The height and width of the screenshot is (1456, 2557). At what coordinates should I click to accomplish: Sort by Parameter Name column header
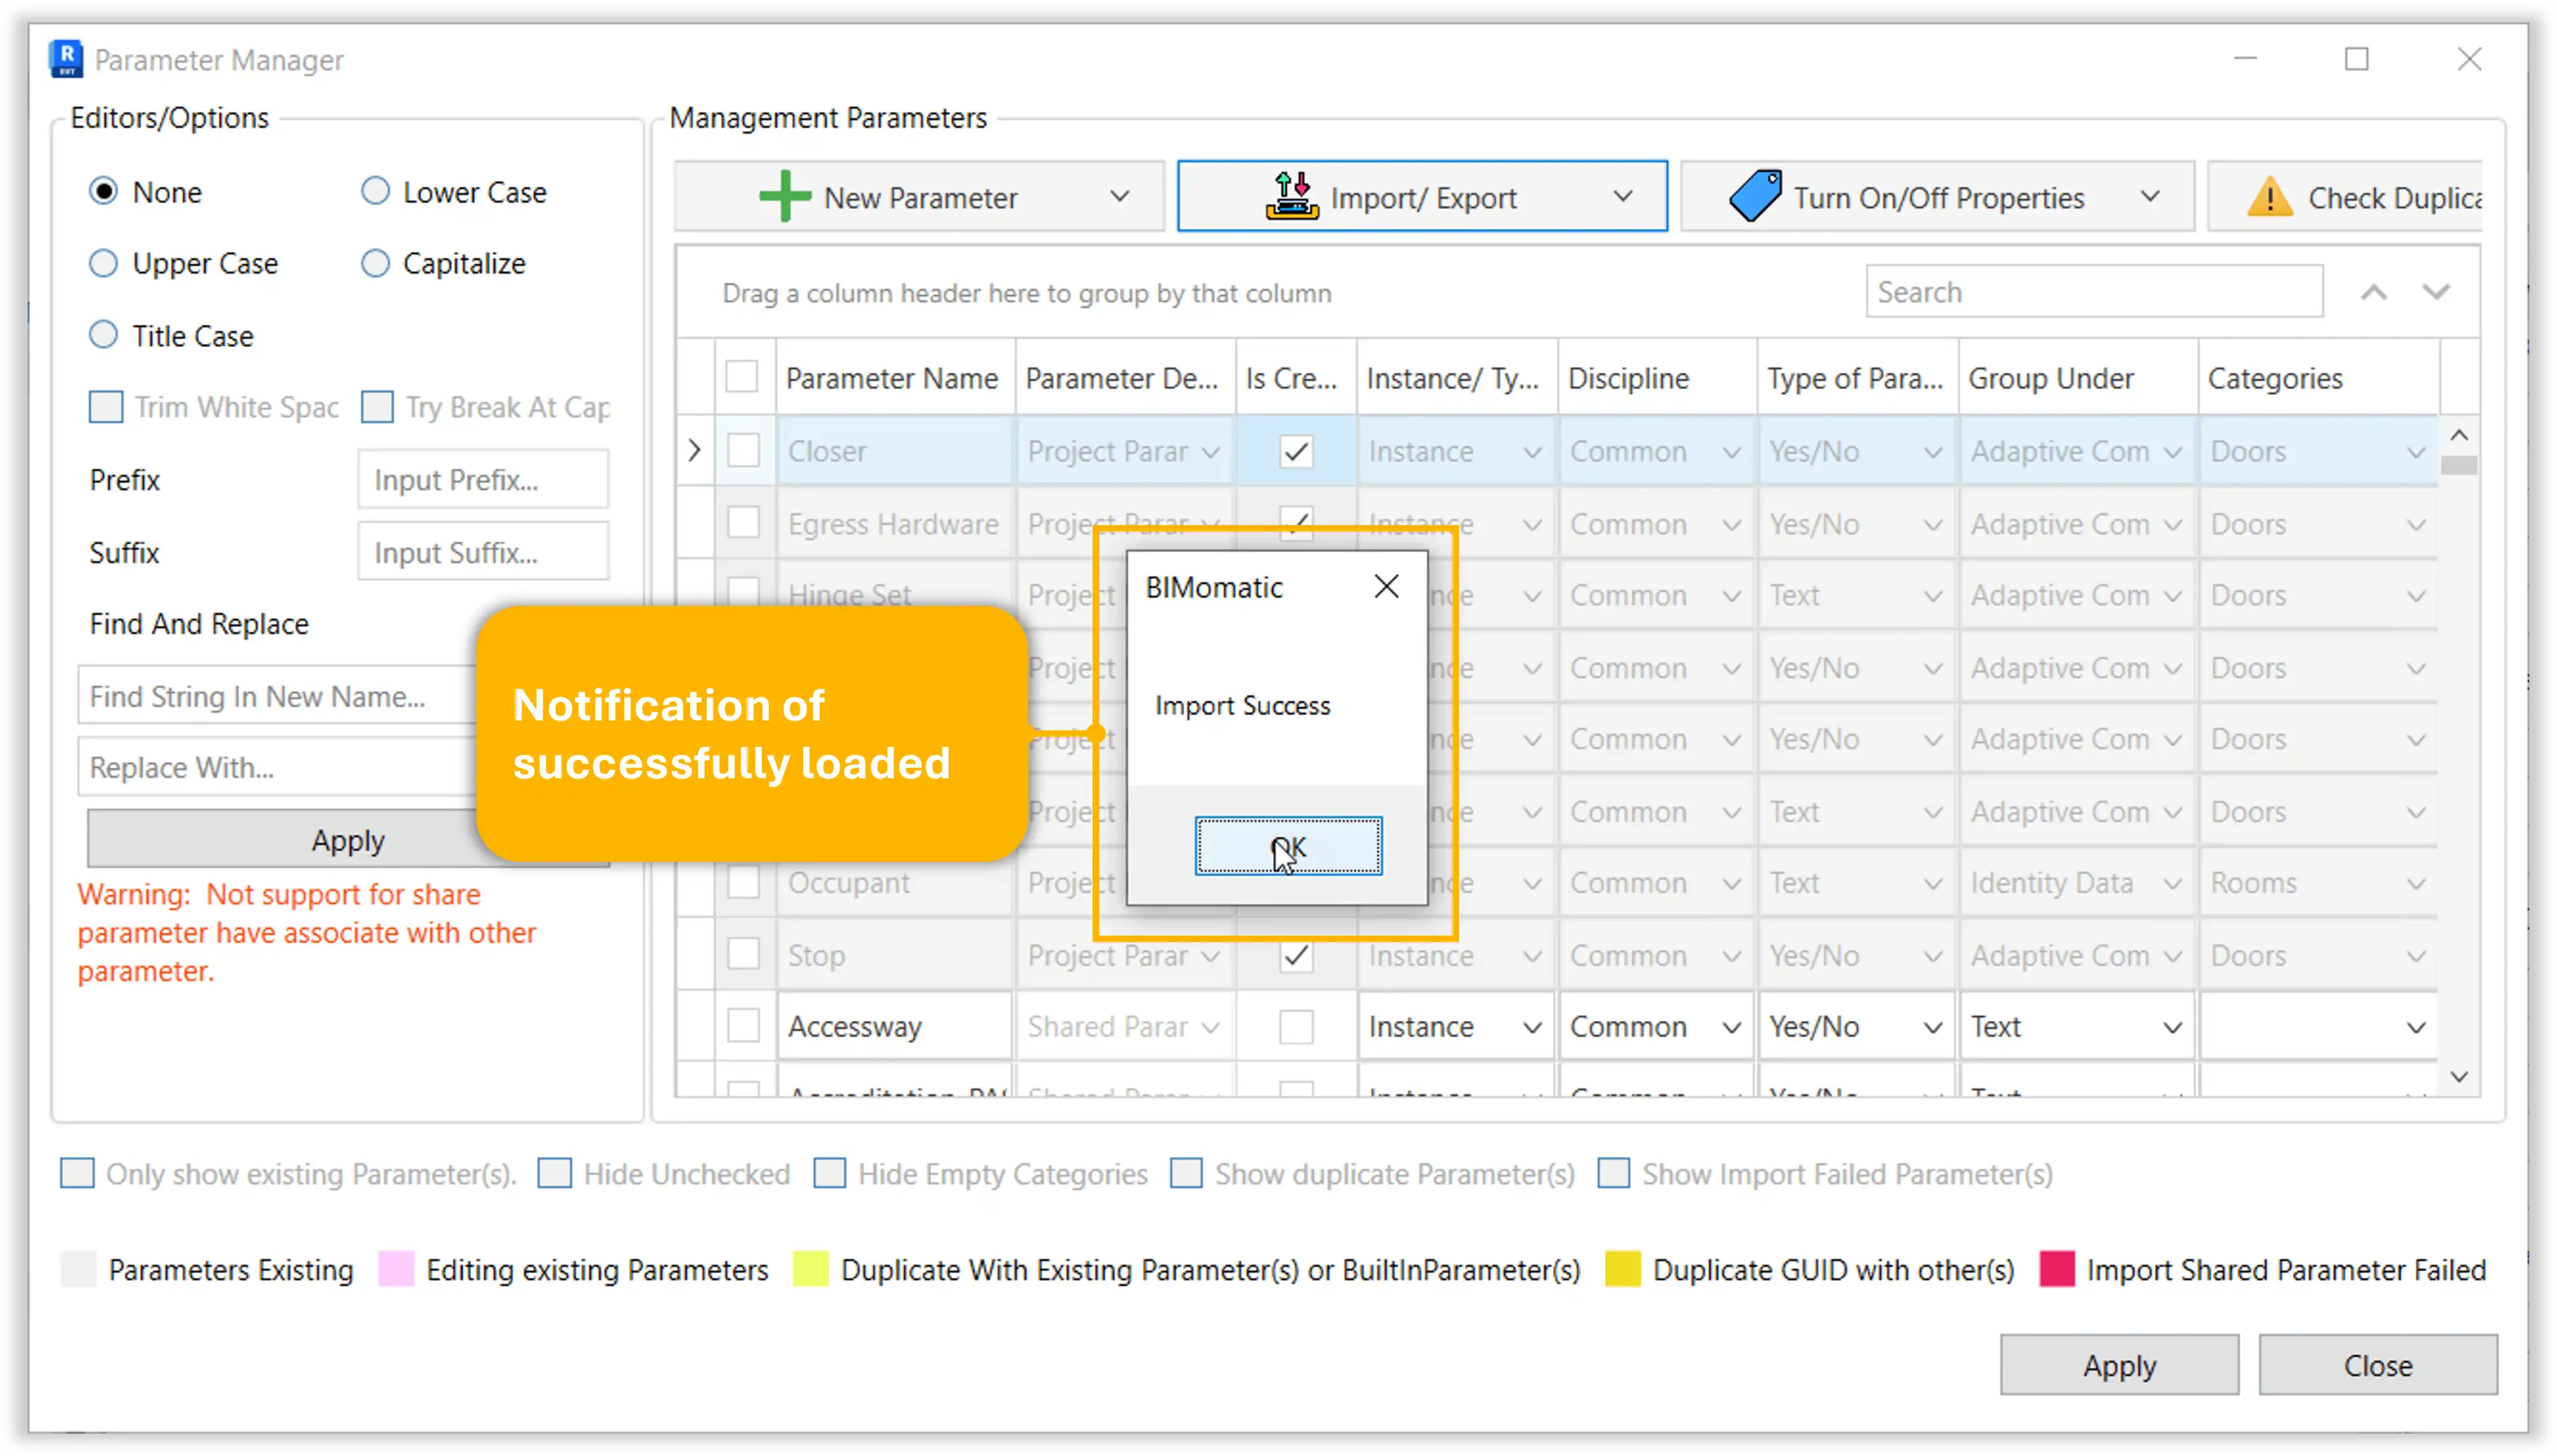point(891,379)
